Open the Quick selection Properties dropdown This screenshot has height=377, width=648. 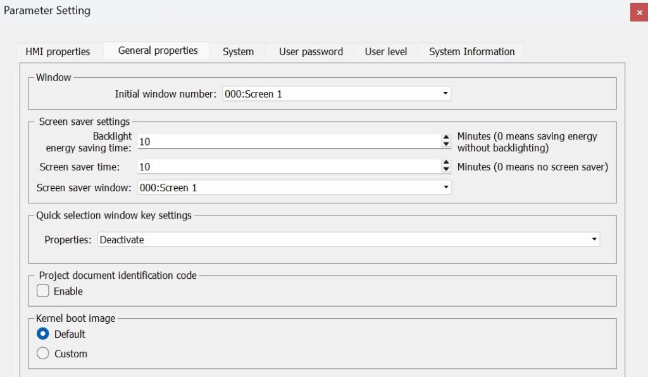coord(349,240)
